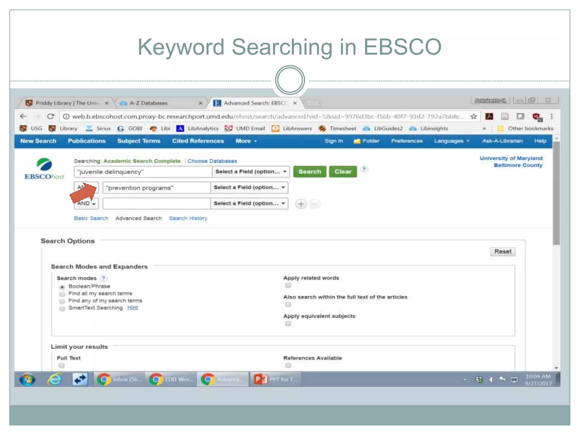Launch Internet Explorer from taskbar
This screenshot has height=435, width=580.
coord(54,379)
